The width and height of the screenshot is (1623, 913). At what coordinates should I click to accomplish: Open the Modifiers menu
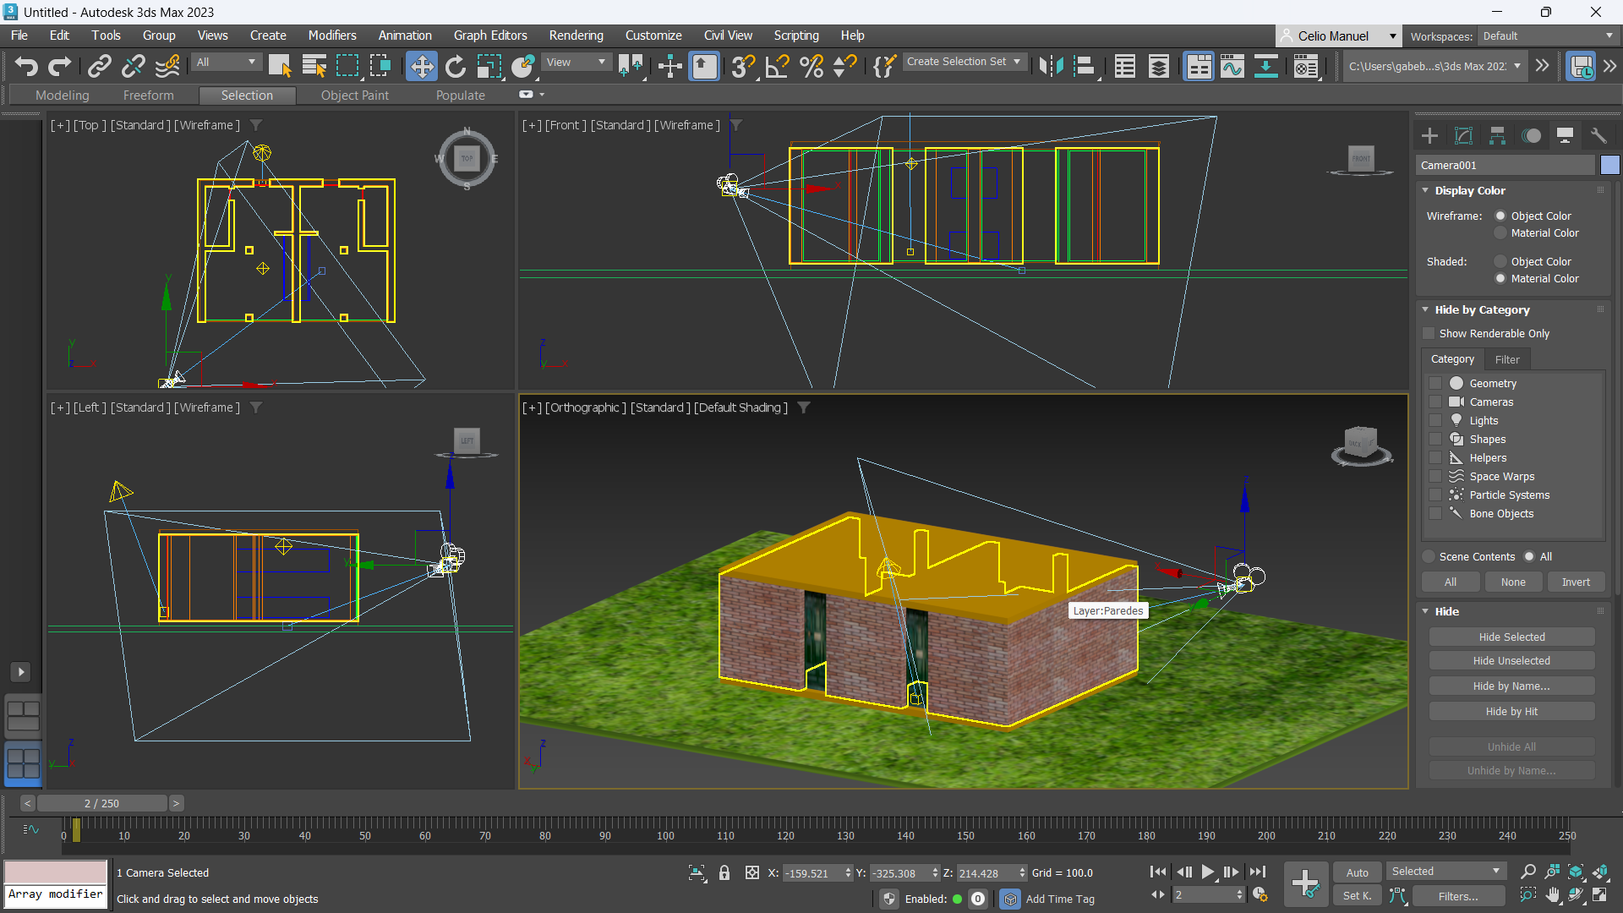coord(331,36)
